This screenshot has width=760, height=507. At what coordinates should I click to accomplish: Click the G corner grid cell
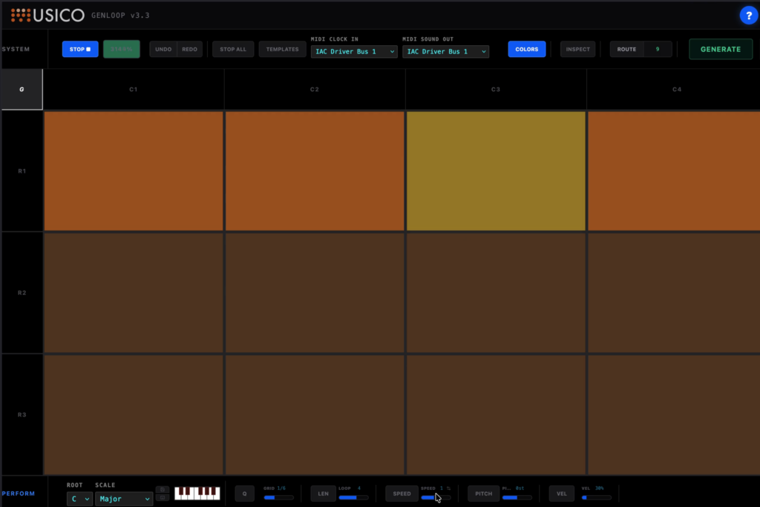pyautogui.click(x=22, y=89)
